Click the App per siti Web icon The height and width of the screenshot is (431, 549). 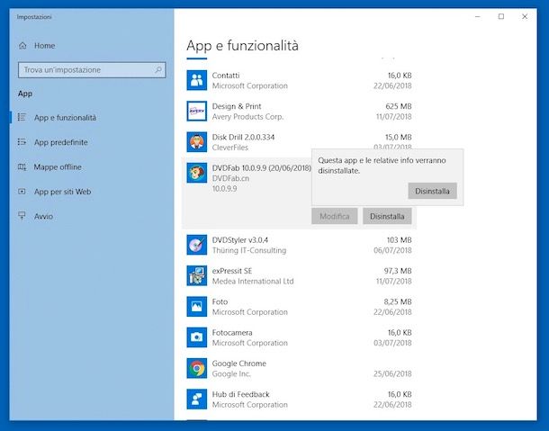point(22,192)
